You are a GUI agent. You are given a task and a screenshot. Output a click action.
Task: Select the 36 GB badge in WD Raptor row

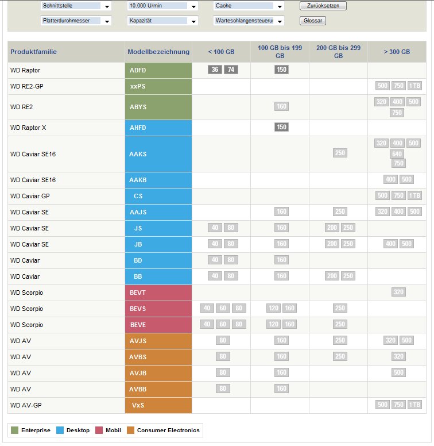(x=215, y=70)
